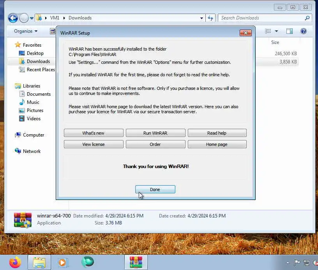The height and width of the screenshot is (270, 318).
Task: Open Desktop in the navigation pane
Action: click(x=35, y=53)
